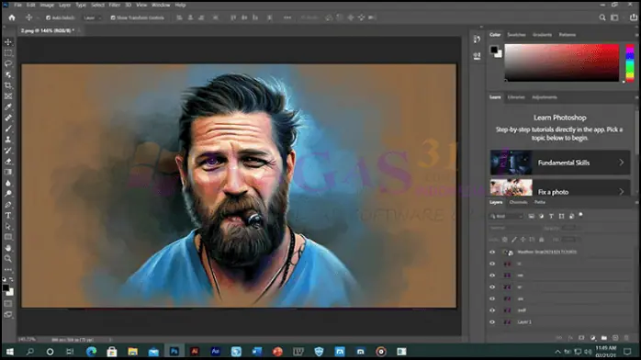Open the layer Kind filter dropdown
The height and width of the screenshot is (360, 641).
click(507, 216)
